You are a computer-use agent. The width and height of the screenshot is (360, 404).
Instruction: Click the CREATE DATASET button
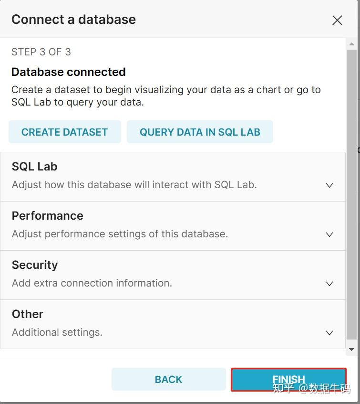[x=65, y=132]
